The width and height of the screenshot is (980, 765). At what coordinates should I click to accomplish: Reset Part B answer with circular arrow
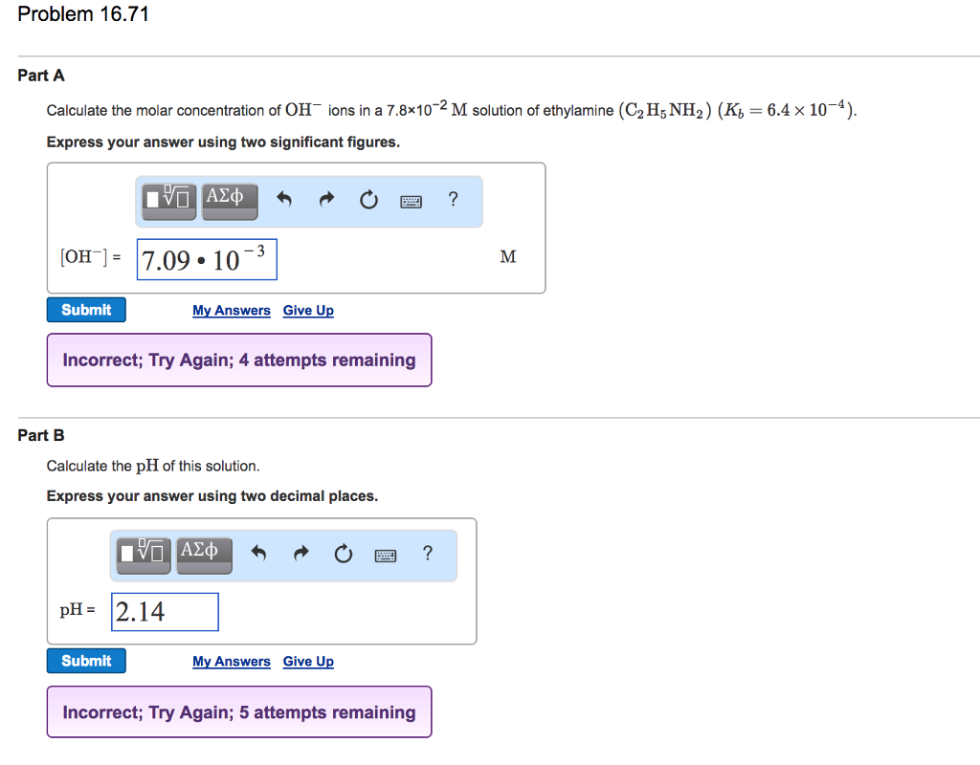pyautogui.click(x=344, y=554)
